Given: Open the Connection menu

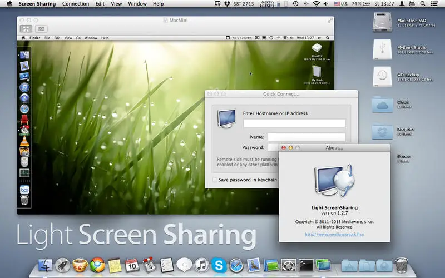Looking at the screenshot, I should coord(75,4).
